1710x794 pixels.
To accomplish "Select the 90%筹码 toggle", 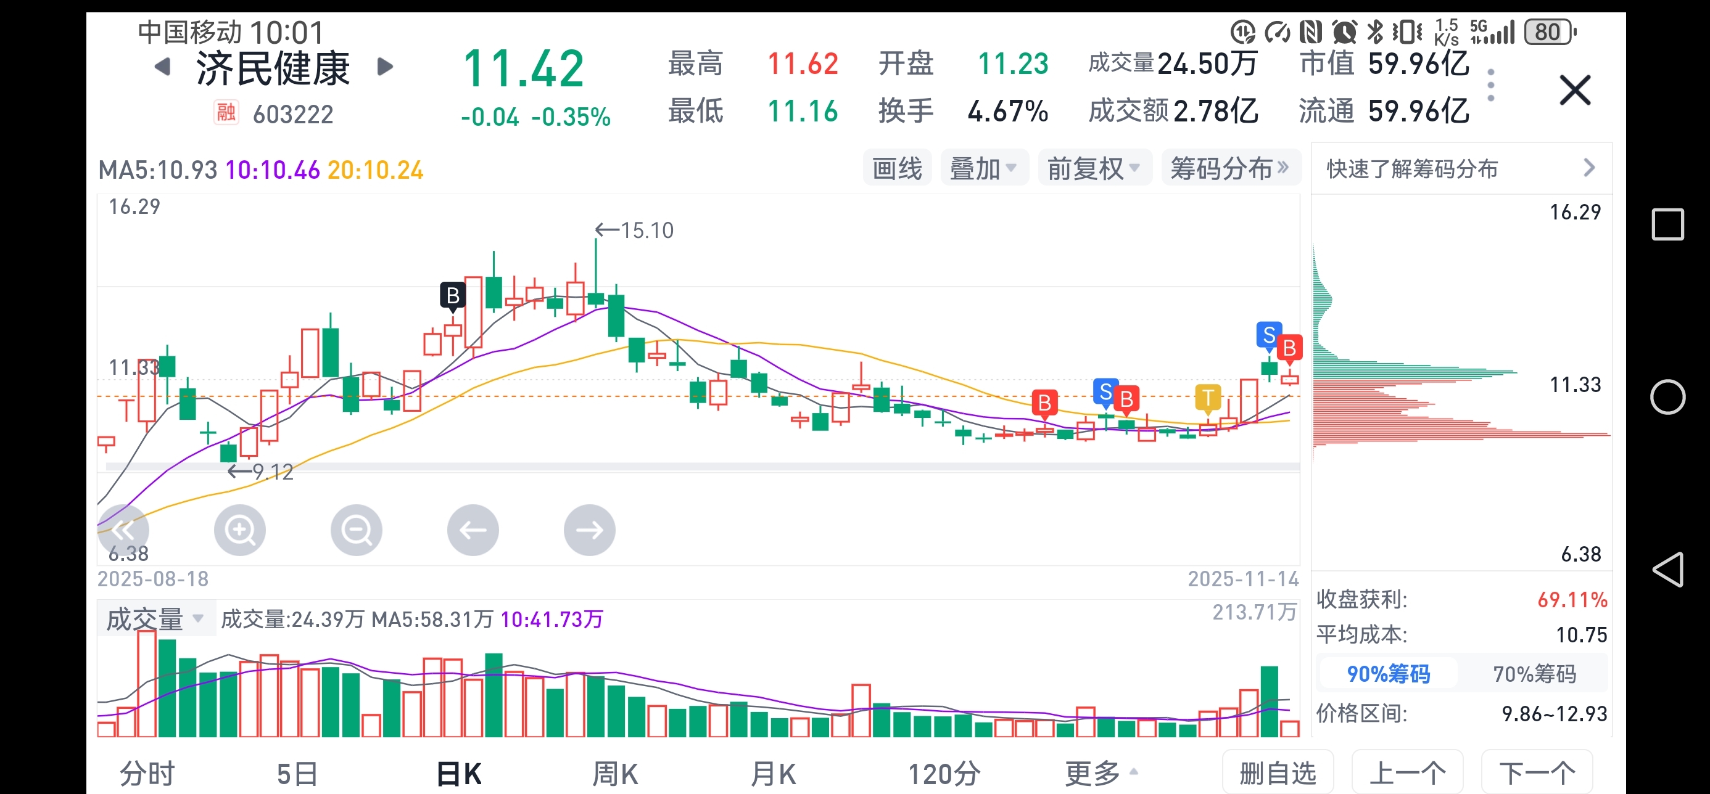I will (x=1387, y=673).
